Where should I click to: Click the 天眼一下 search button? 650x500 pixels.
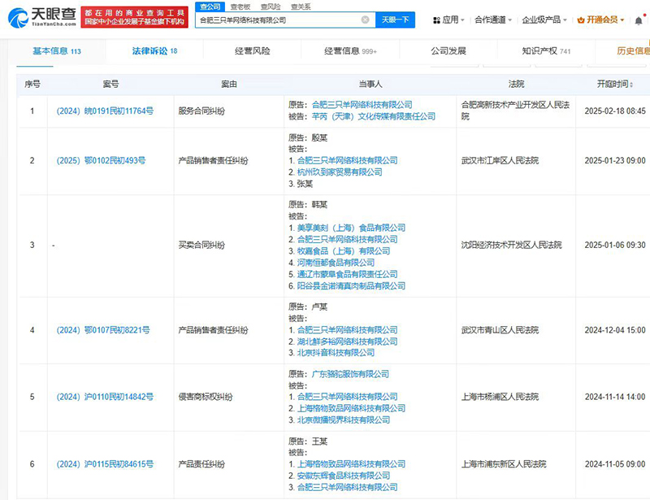tap(395, 20)
